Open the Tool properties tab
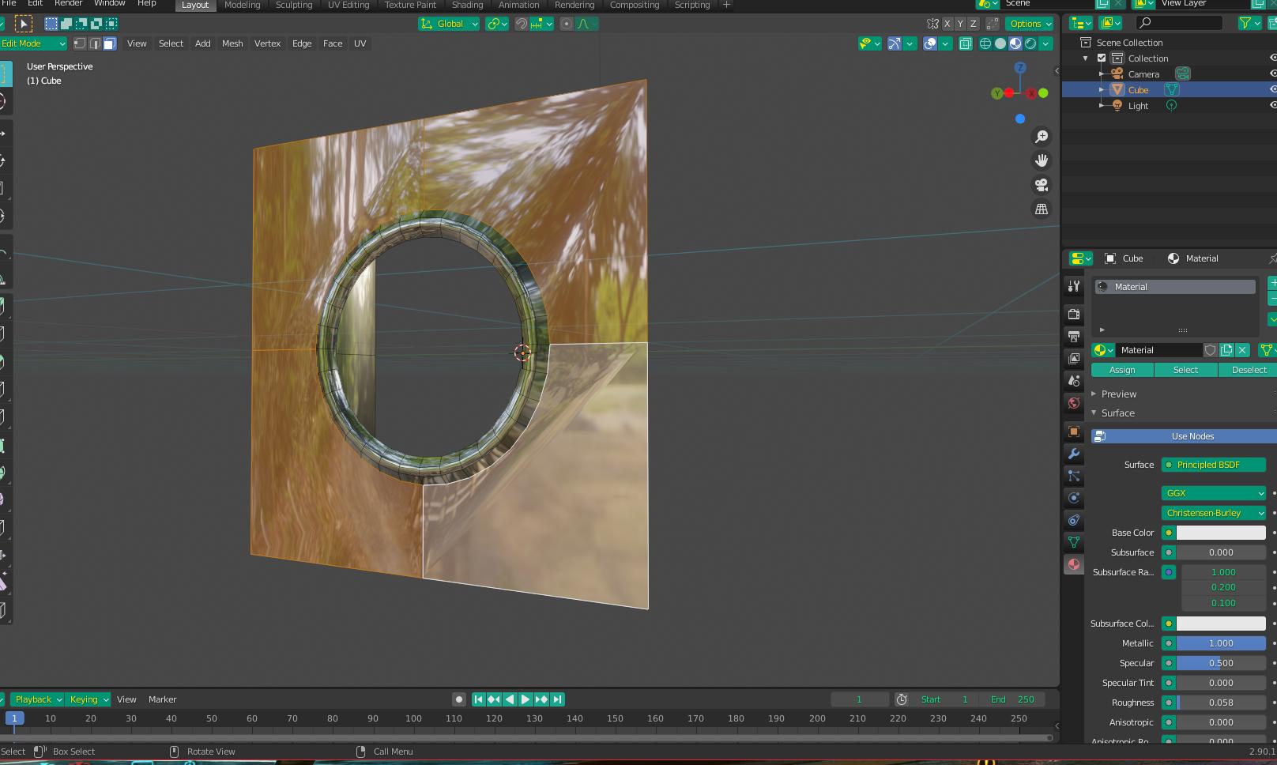The height and width of the screenshot is (765, 1277). point(1073,286)
